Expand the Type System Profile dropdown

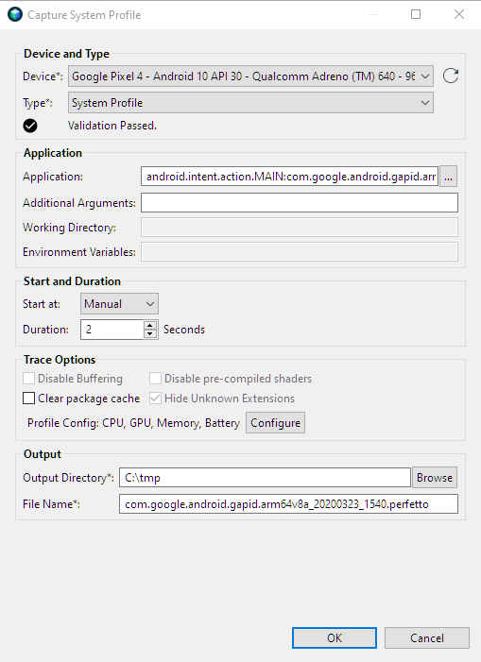[x=250, y=103]
